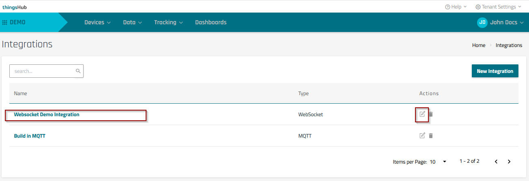The height and width of the screenshot is (181, 529).
Task: Go to the next page arrow
Action: pyautogui.click(x=509, y=162)
